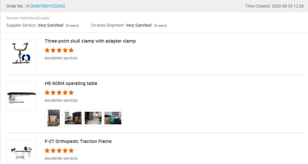
Task: Click the star rating under skull clamp
Action: (59, 50)
